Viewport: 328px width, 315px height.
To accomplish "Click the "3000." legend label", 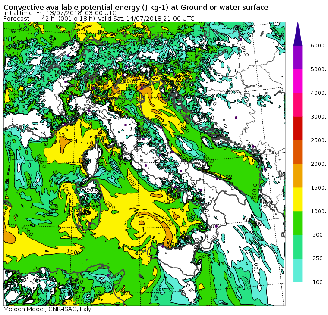I will [319, 116].
